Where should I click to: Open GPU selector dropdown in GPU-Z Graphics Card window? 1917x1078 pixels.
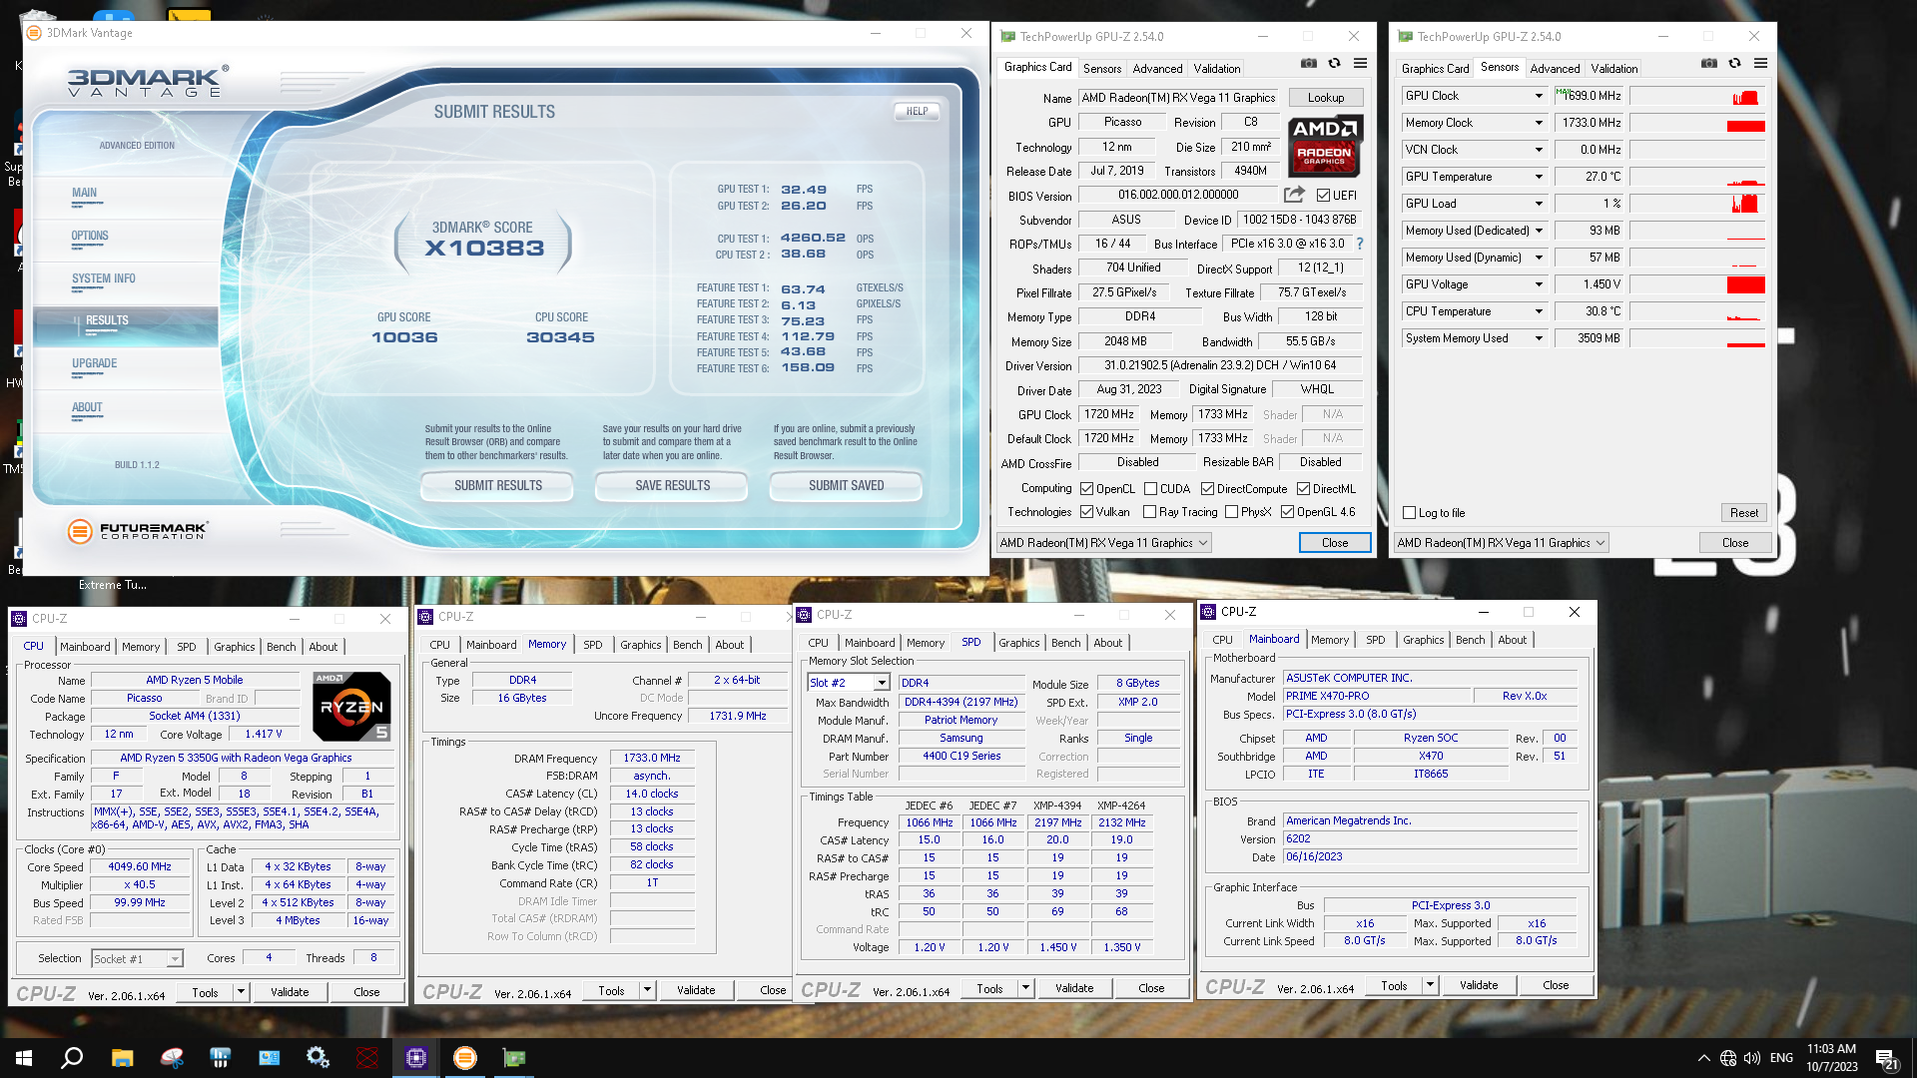[1104, 543]
